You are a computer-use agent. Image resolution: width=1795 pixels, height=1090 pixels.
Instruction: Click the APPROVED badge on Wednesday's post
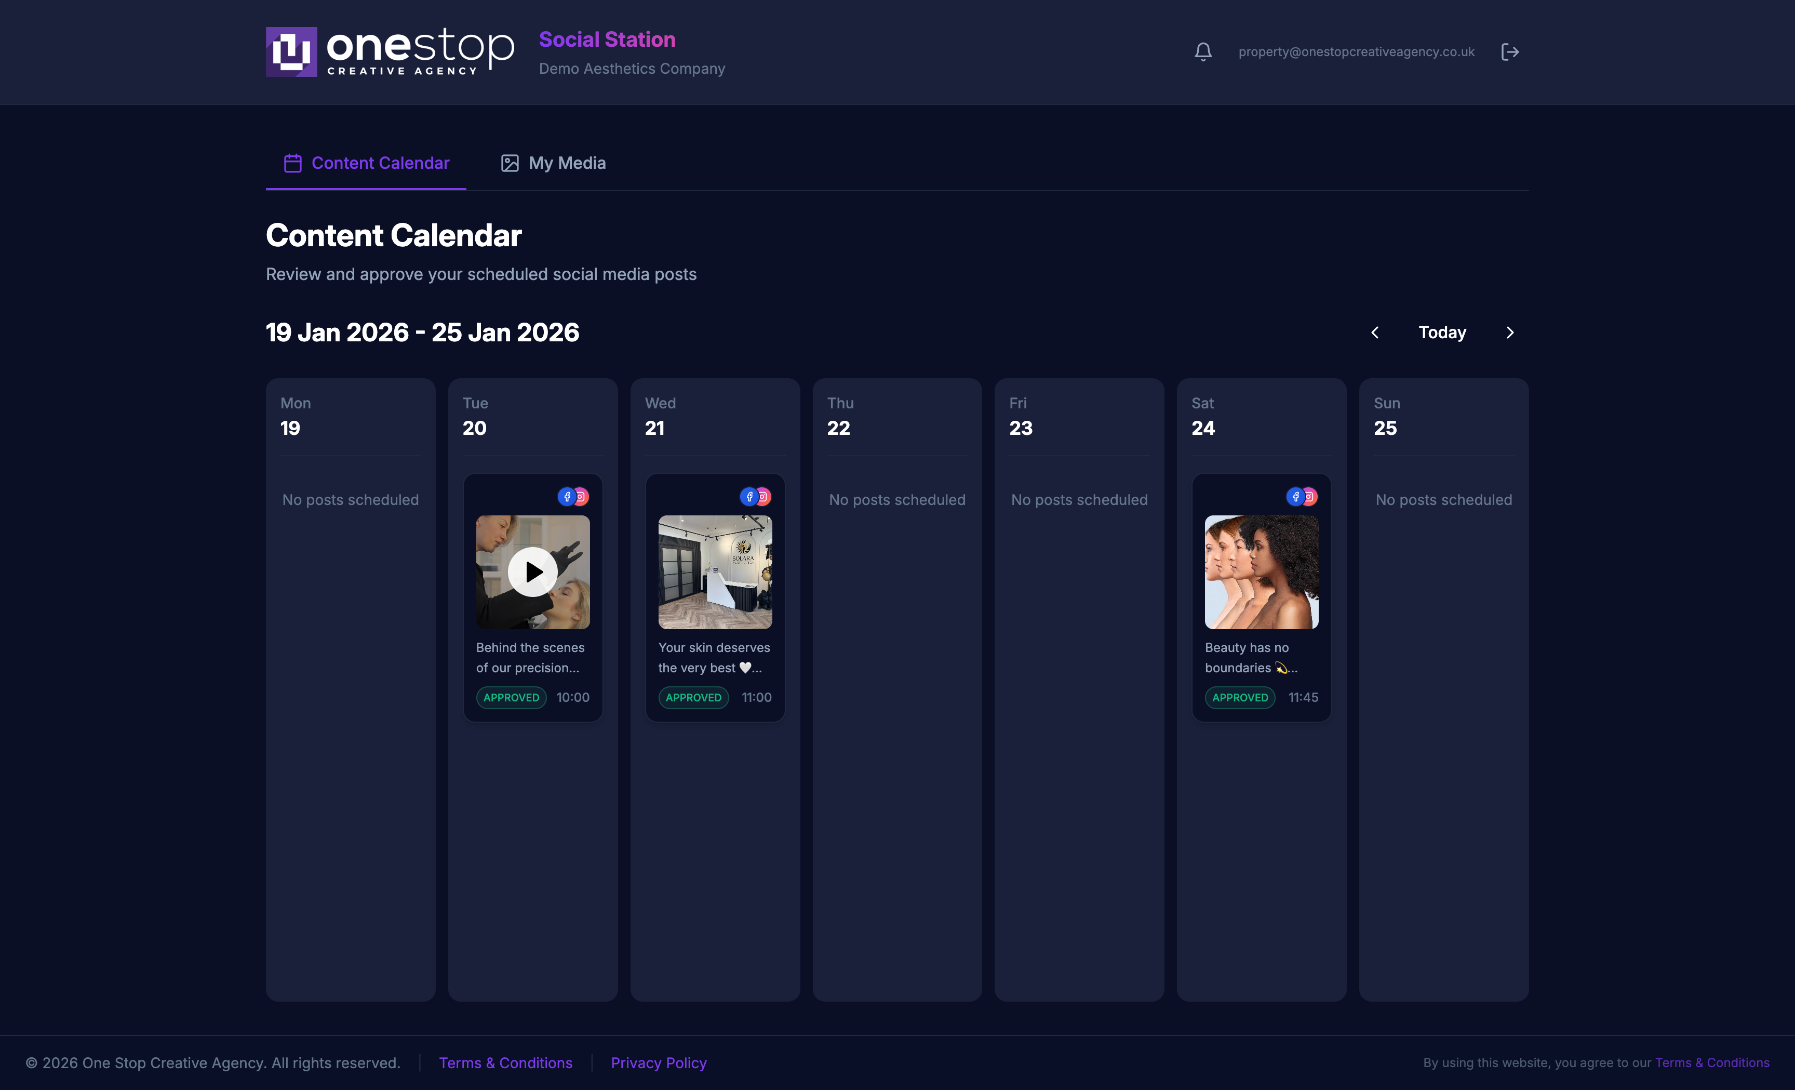click(693, 697)
